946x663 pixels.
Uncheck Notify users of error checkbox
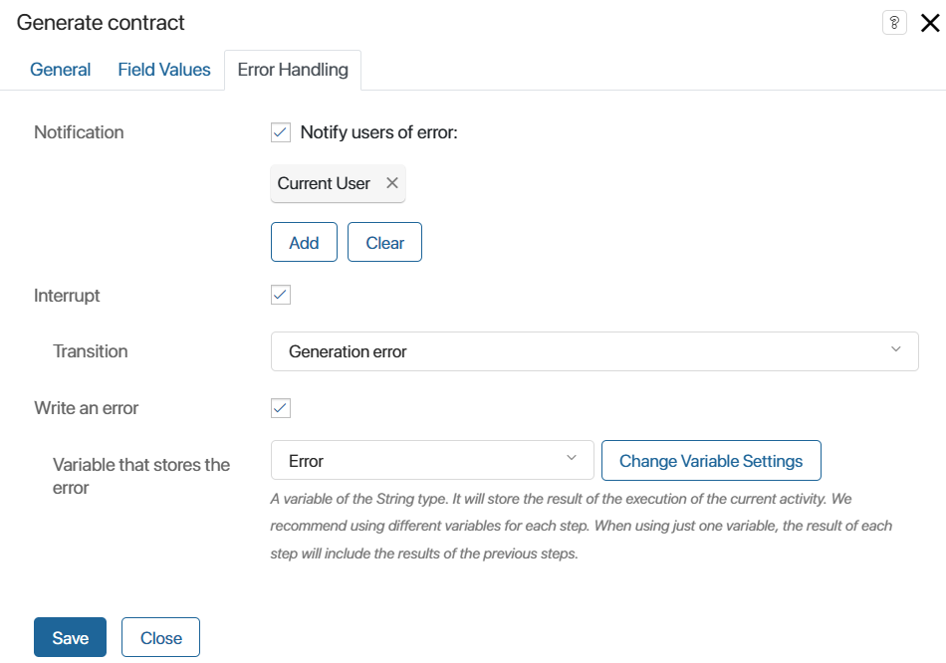pos(281,132)
